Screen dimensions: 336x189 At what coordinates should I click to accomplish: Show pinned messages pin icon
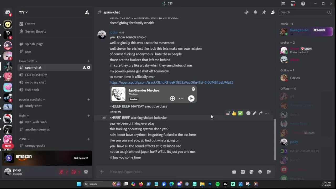[264, 12]
